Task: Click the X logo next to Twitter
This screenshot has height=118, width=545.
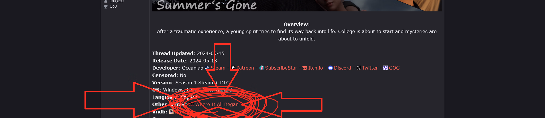Action: 359,68
